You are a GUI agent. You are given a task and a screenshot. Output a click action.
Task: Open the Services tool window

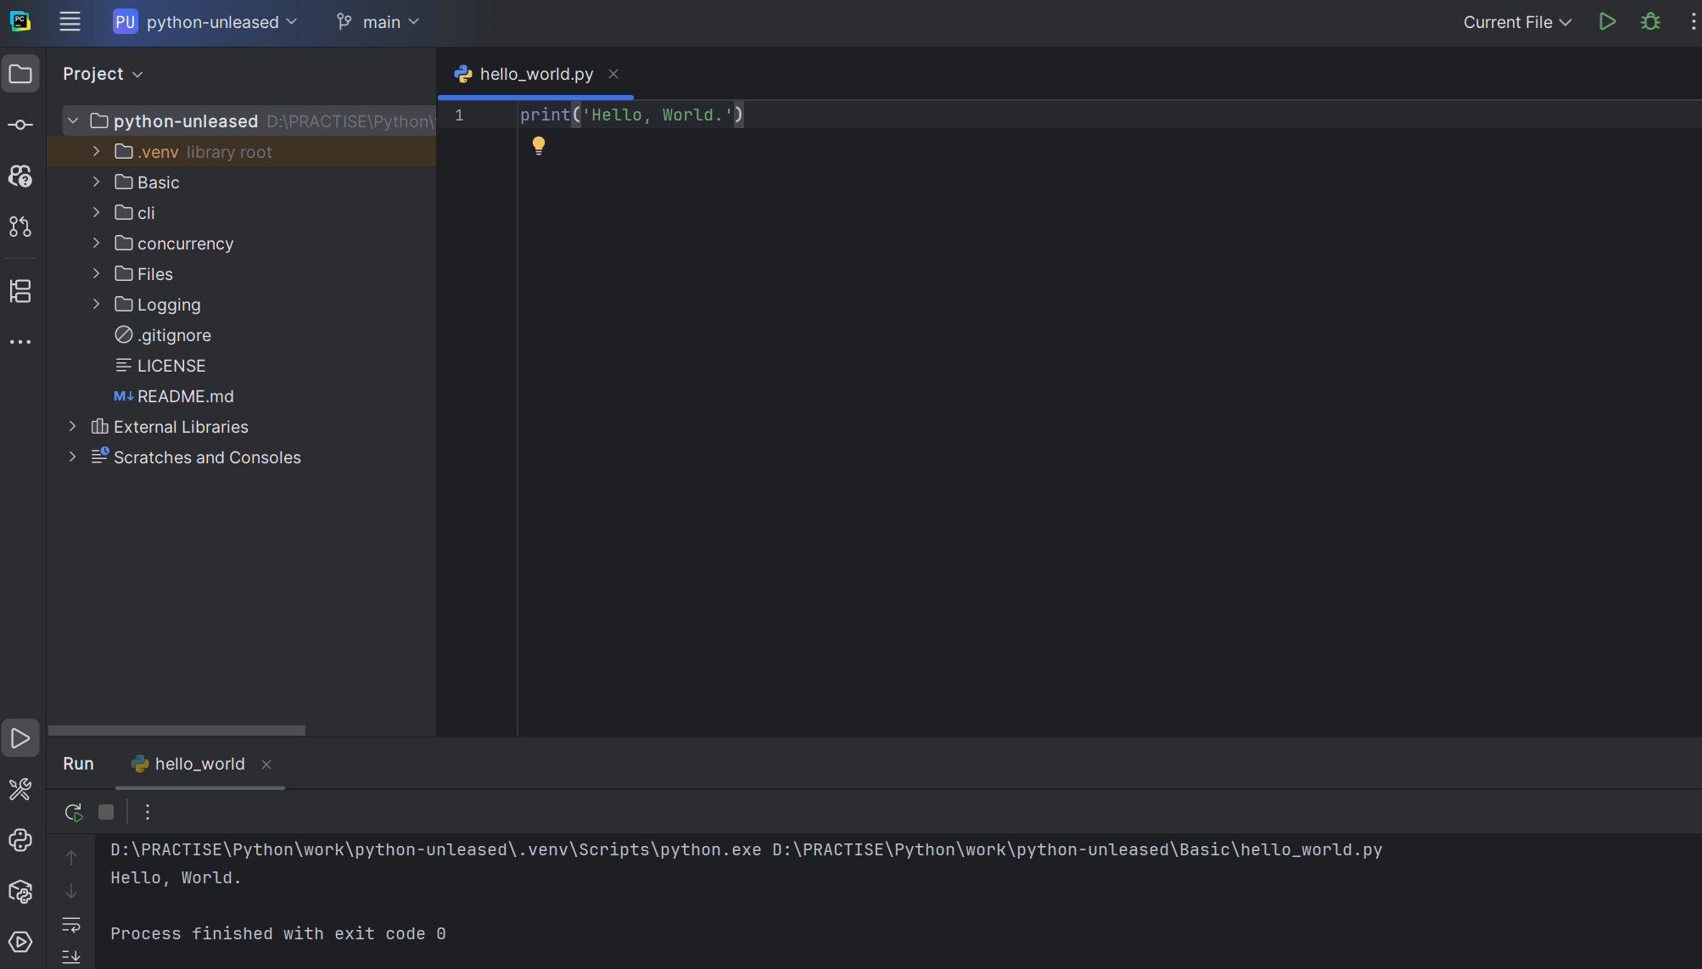tap(20, 943)
